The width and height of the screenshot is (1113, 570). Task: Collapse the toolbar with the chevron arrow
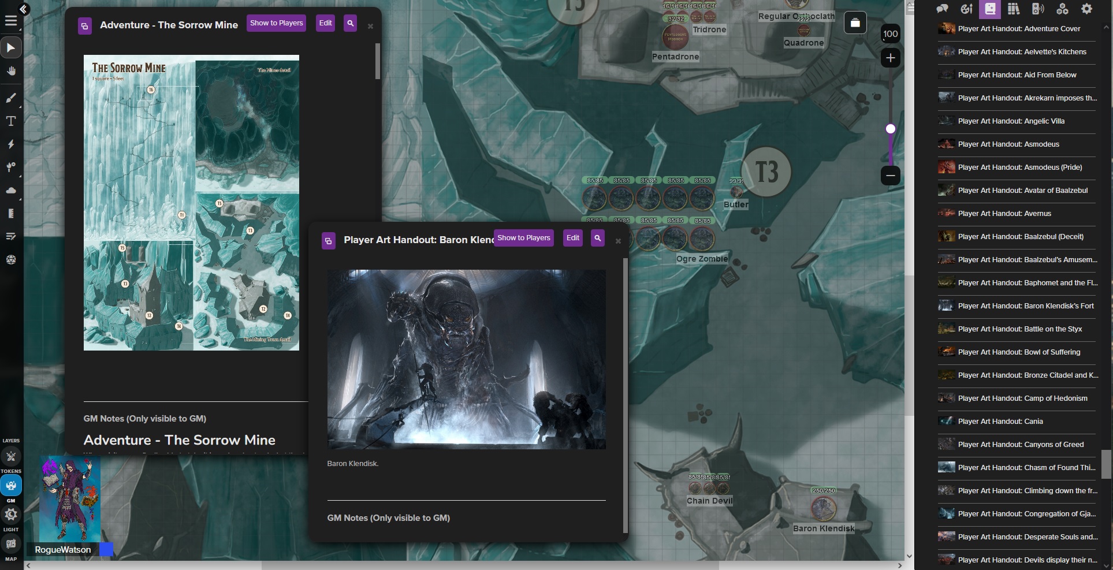[x=24, y=9]
